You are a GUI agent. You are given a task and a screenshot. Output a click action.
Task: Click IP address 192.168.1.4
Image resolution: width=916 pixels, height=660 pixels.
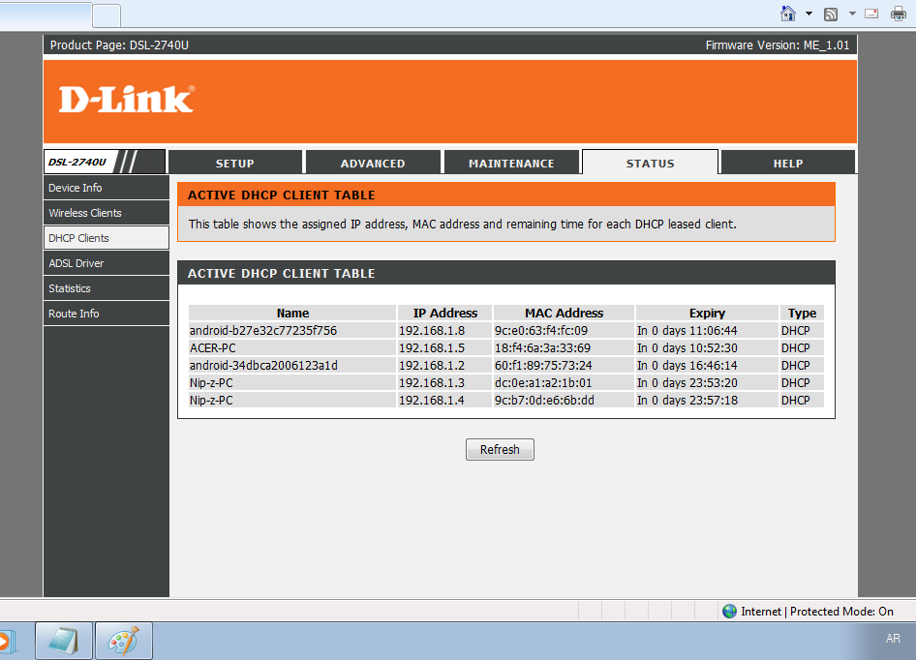pos(432,401)
